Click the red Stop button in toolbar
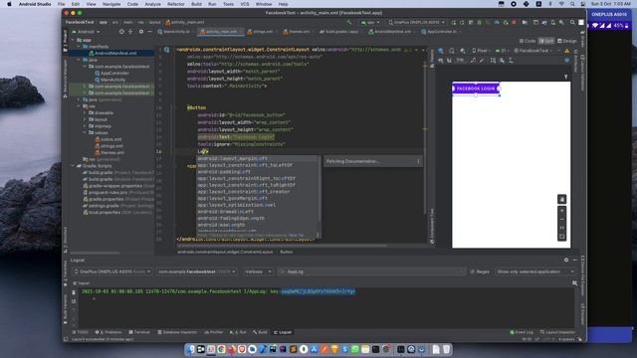This screenshot has height=358, width=637. tap(514, 22)
